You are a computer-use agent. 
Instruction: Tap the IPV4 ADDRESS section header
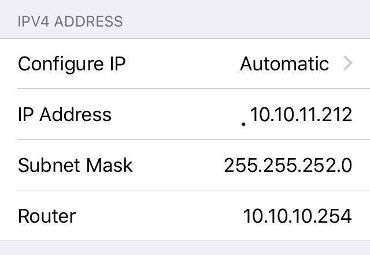point(70,22)
